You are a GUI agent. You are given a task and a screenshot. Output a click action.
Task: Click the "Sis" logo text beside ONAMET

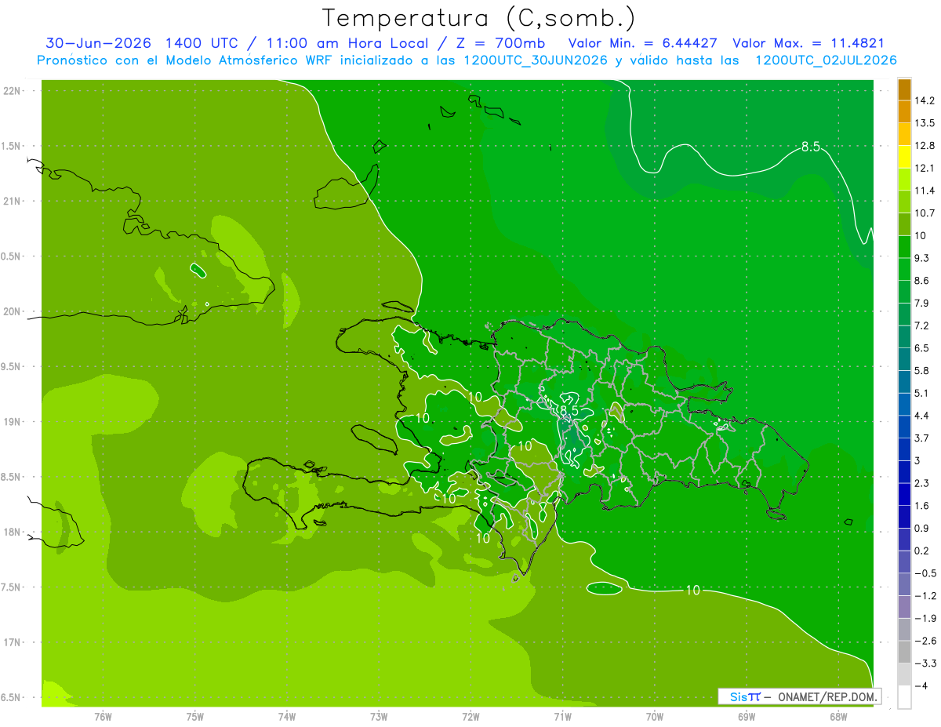click(739, 696)
